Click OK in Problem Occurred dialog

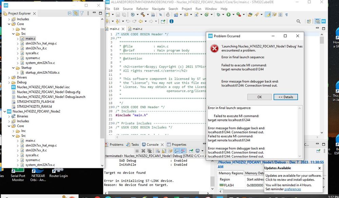260,97
